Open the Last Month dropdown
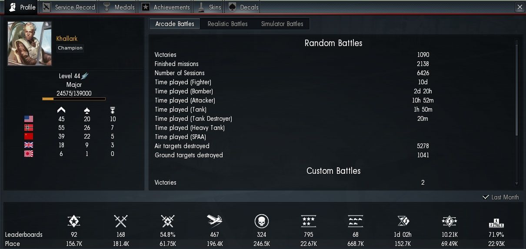This screenshot has width=526, height=249. coord(500,197)
